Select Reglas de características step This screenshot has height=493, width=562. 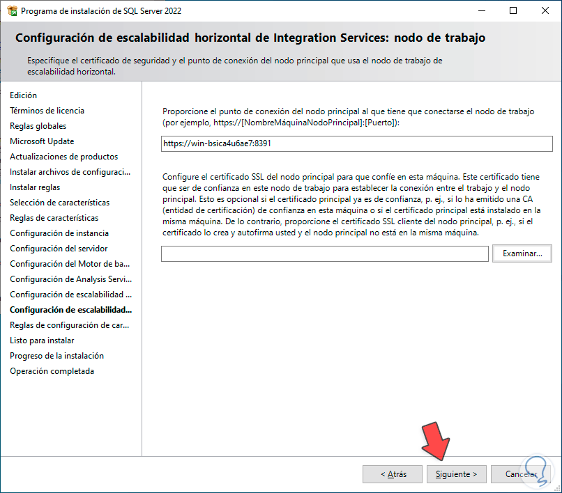pyautogui.click(x=54, y=218)
